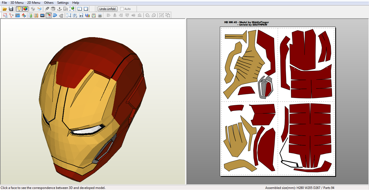Screen dimensions: 369x190
Task: Click the Undo Unfold button
Action: pyautogui.click(x=108, y=9)
